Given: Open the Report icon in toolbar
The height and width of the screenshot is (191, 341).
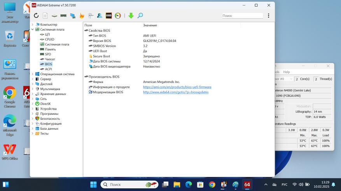Looking at the screenshot, I should (x=45, y=15).
